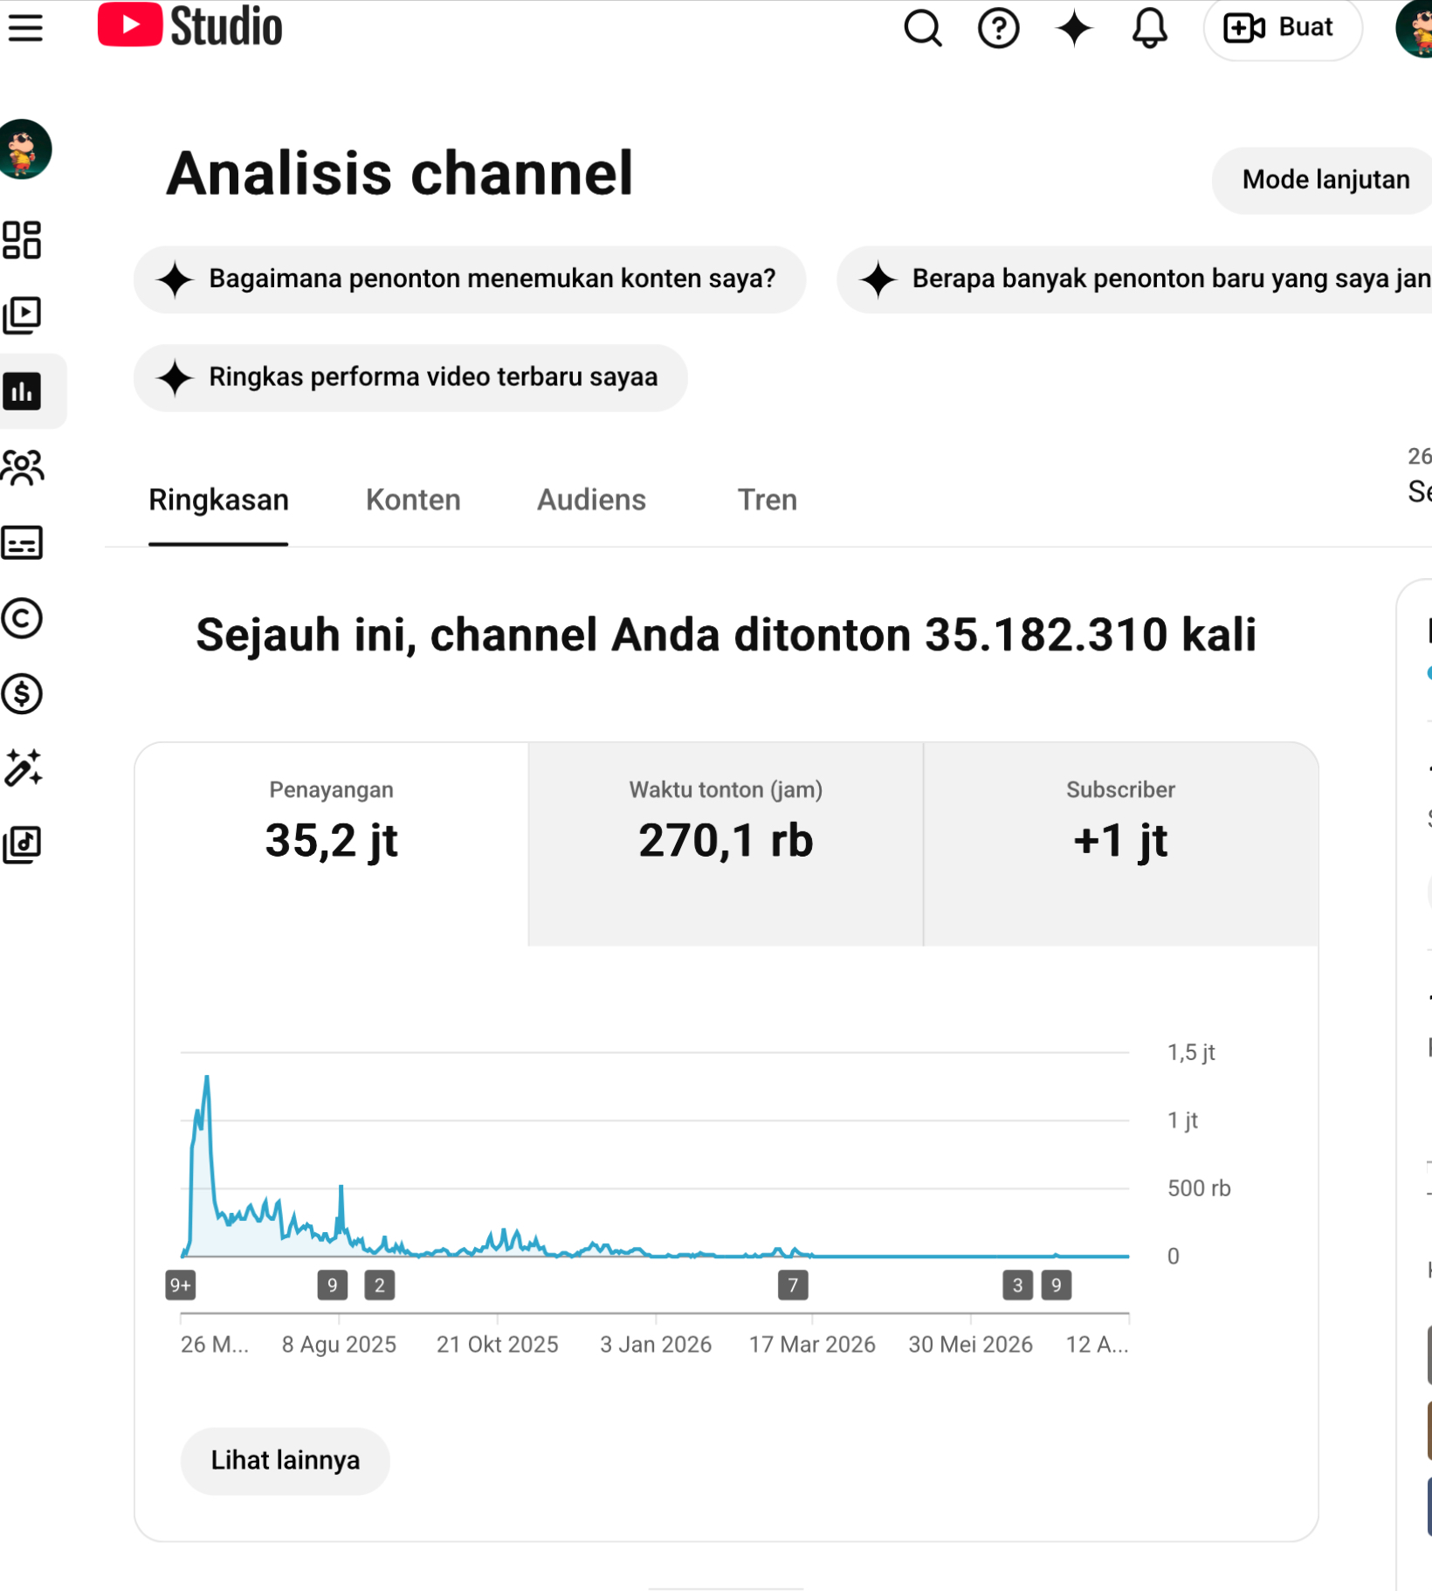Click the heading 'Sejauh ini, channel Anda ditonton 35.182.310 kali'

tap(726, 635)
